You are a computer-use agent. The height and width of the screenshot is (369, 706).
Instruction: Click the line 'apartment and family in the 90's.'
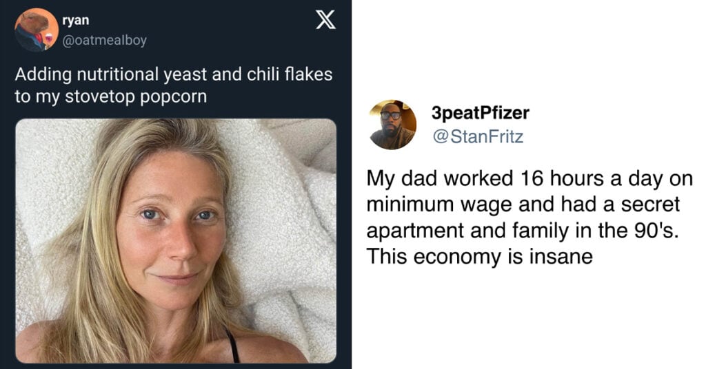(x=523, y=231)
